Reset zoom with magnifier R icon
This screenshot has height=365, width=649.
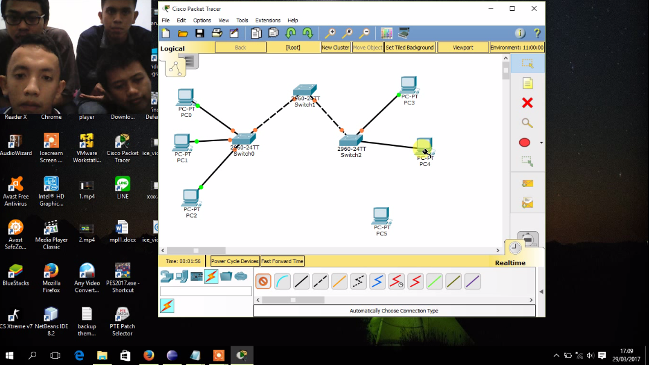[x=347, y=33]
